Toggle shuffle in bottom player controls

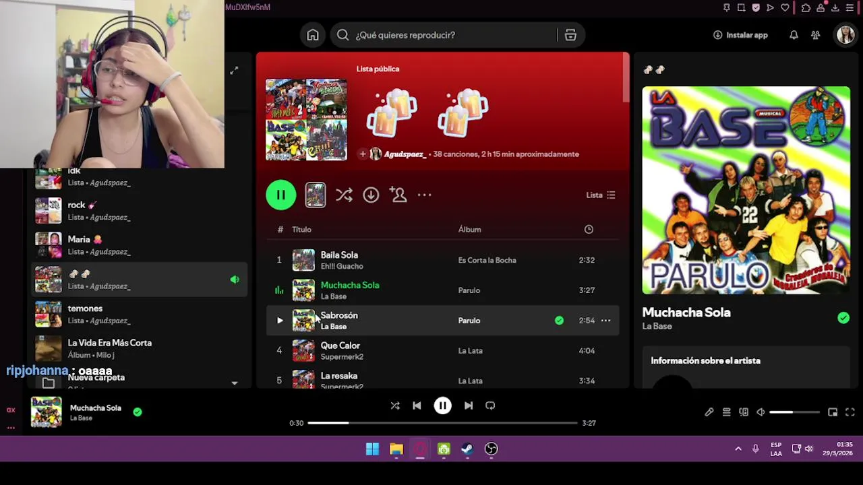395,406
